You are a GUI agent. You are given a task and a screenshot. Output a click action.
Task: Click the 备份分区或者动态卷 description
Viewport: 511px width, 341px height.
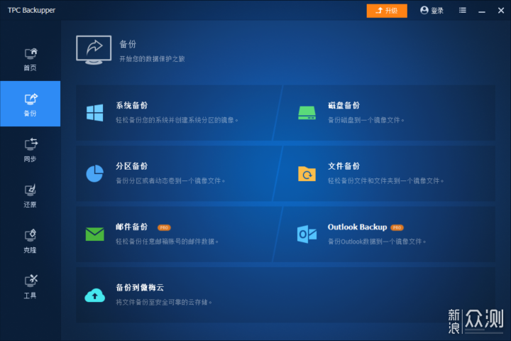pyautogui.click(x=170, y=180)
